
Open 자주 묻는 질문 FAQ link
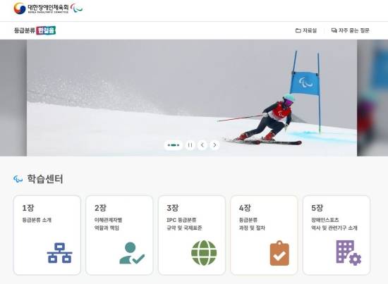[x=350, y=30]
